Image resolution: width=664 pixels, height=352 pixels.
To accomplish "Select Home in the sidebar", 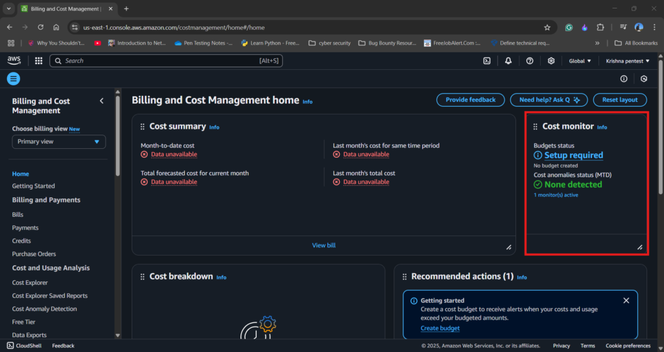I will pyautogui.click(x=20, y=173).
